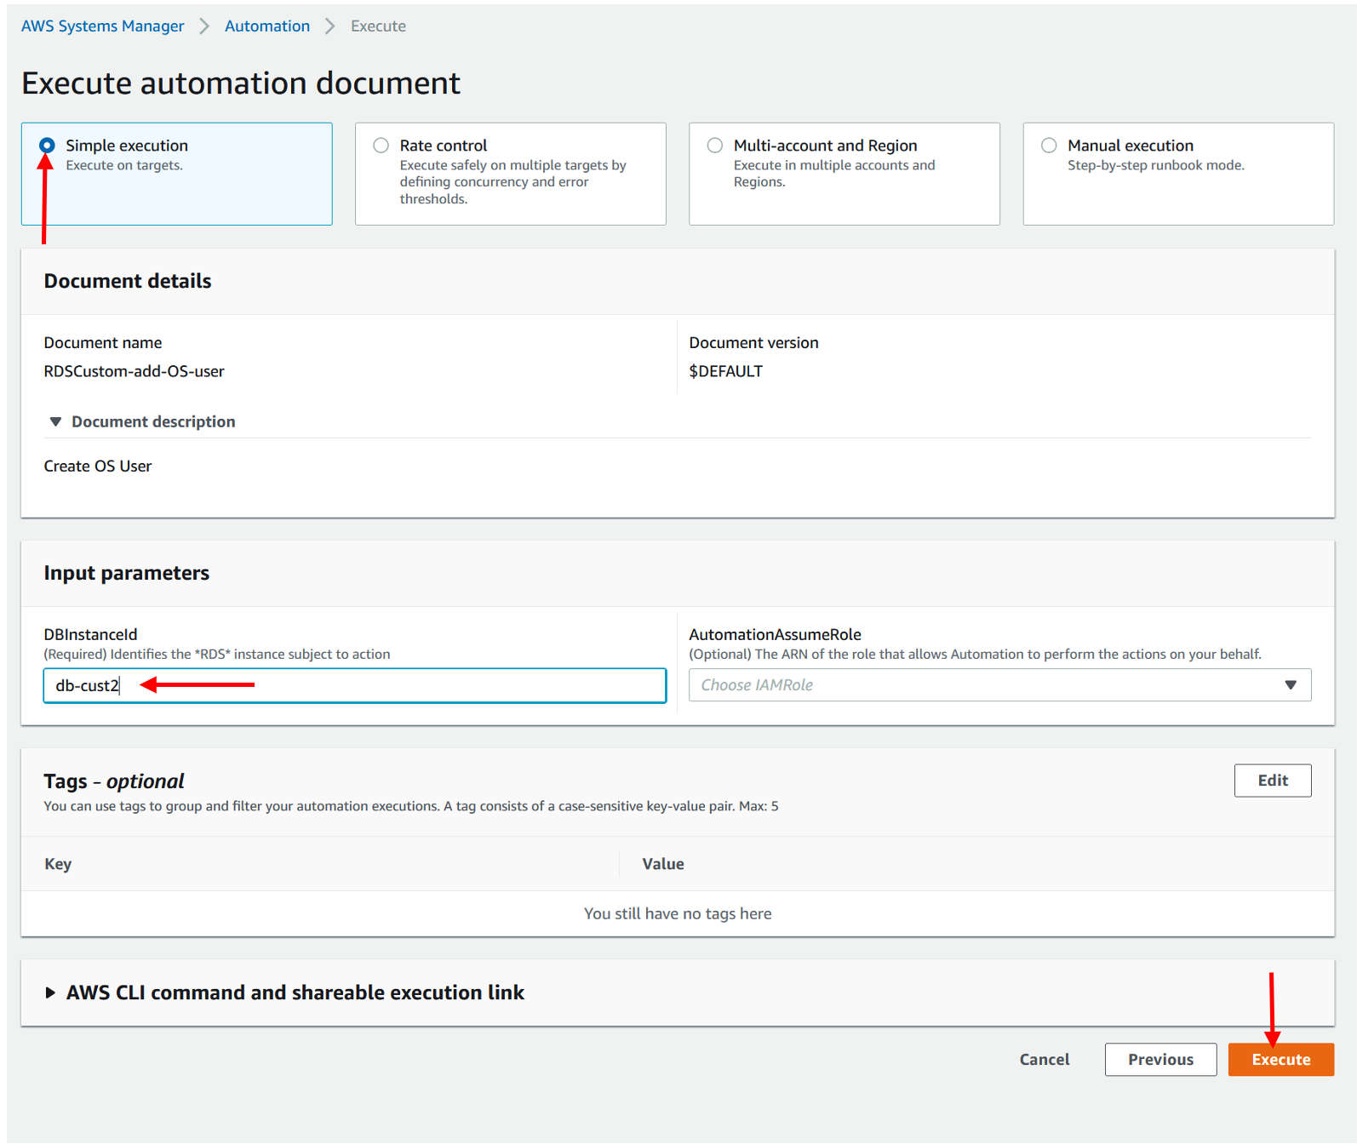The width and height of the screenshot is (1357, 1144).
Task: Go to the Automation breadcrumb link
Action: tap(267, 26)
